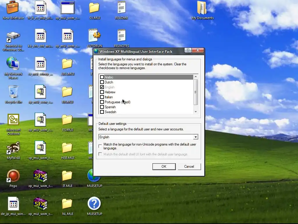Select the SV.MUI folder icon
Screen dimensions: 298x224
click(x=95, y=8)
